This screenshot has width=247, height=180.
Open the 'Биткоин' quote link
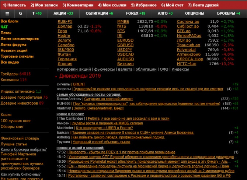(125, 64)
